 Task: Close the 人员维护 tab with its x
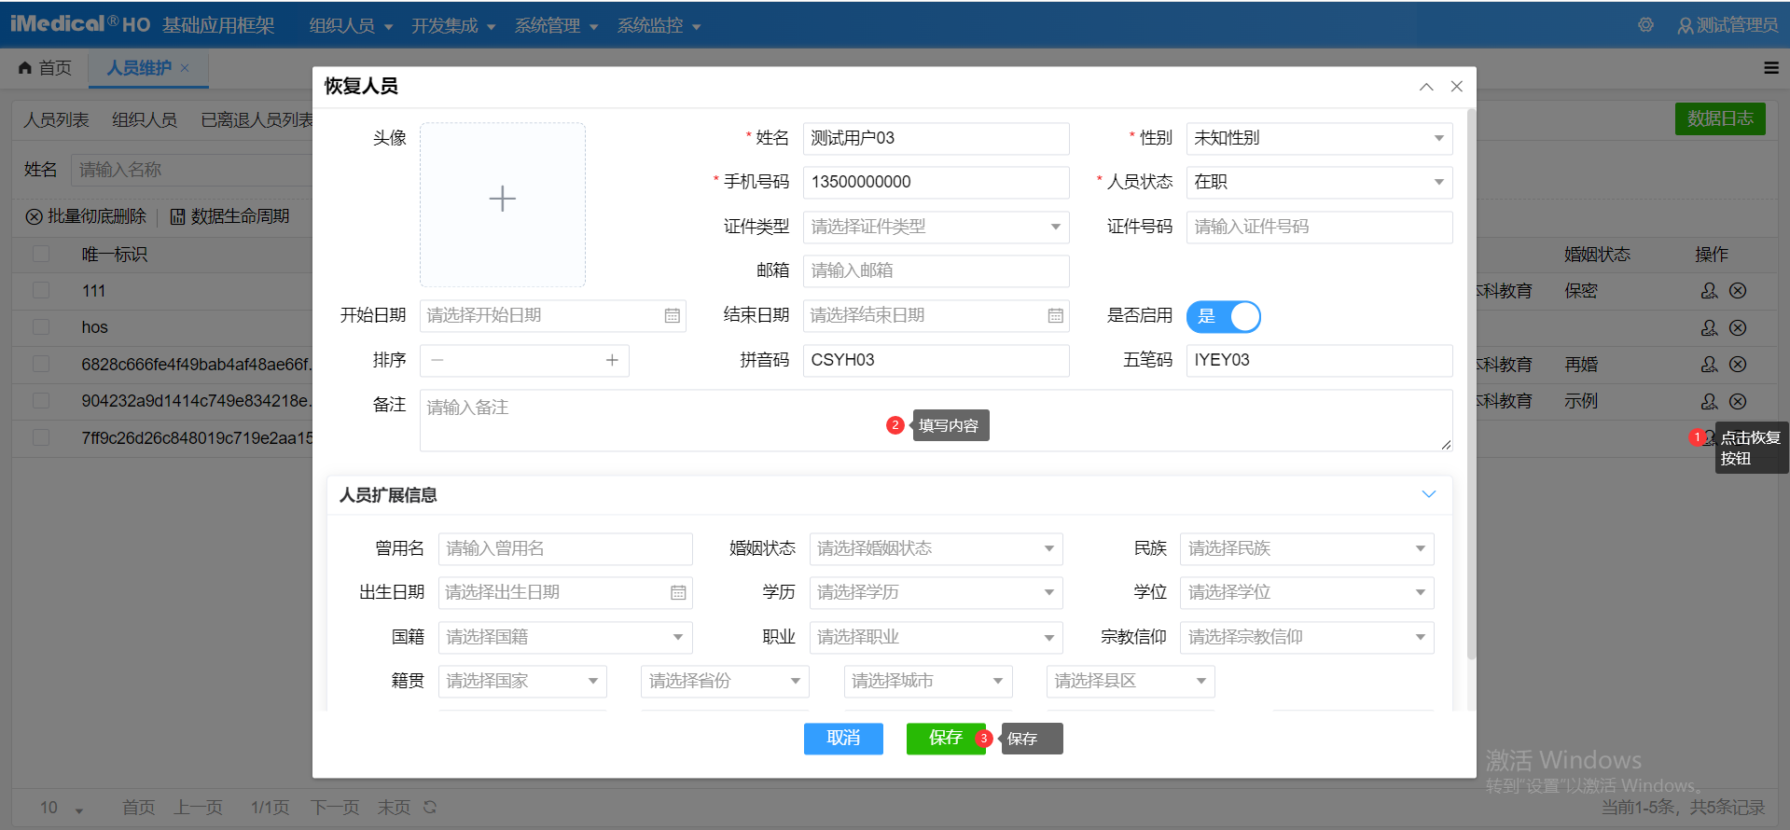[185, 67]
